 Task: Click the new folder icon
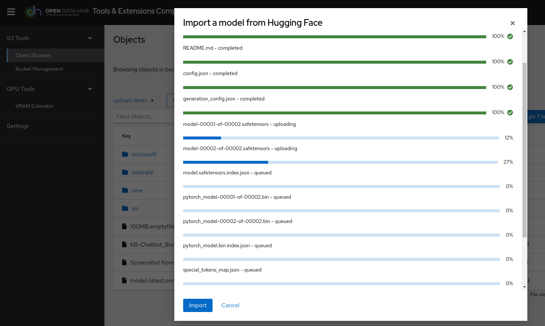[x=125, y=190]
